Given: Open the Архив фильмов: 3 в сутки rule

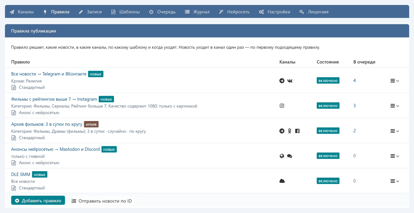Looking at the screenshot, I should (47, 124).
